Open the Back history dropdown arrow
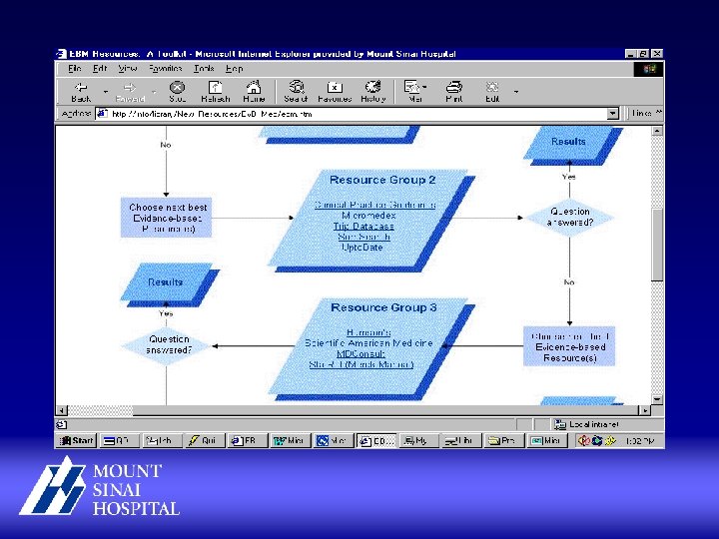This screenshot has width=719, height=539. tap(106, 92)
